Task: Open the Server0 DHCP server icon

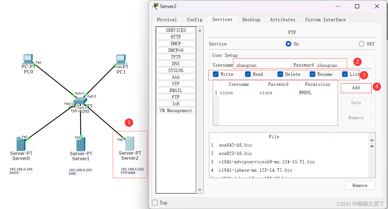Action: pos(21,144)
